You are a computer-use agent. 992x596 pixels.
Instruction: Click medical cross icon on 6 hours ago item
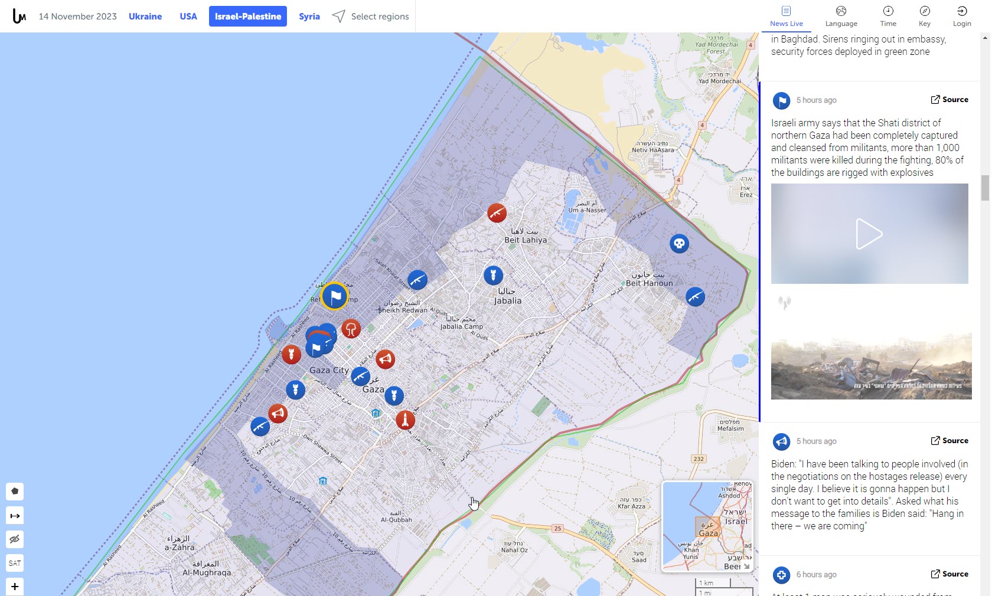pos(781,575)
